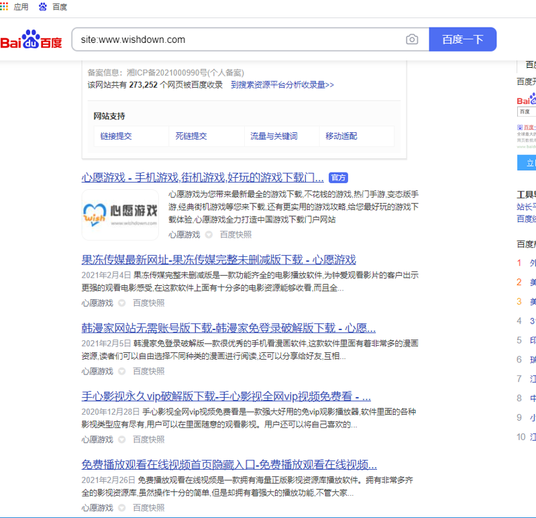
Task: Expand dropdown arrow under 手心影视 result
Action: click(x=122, y=439)
